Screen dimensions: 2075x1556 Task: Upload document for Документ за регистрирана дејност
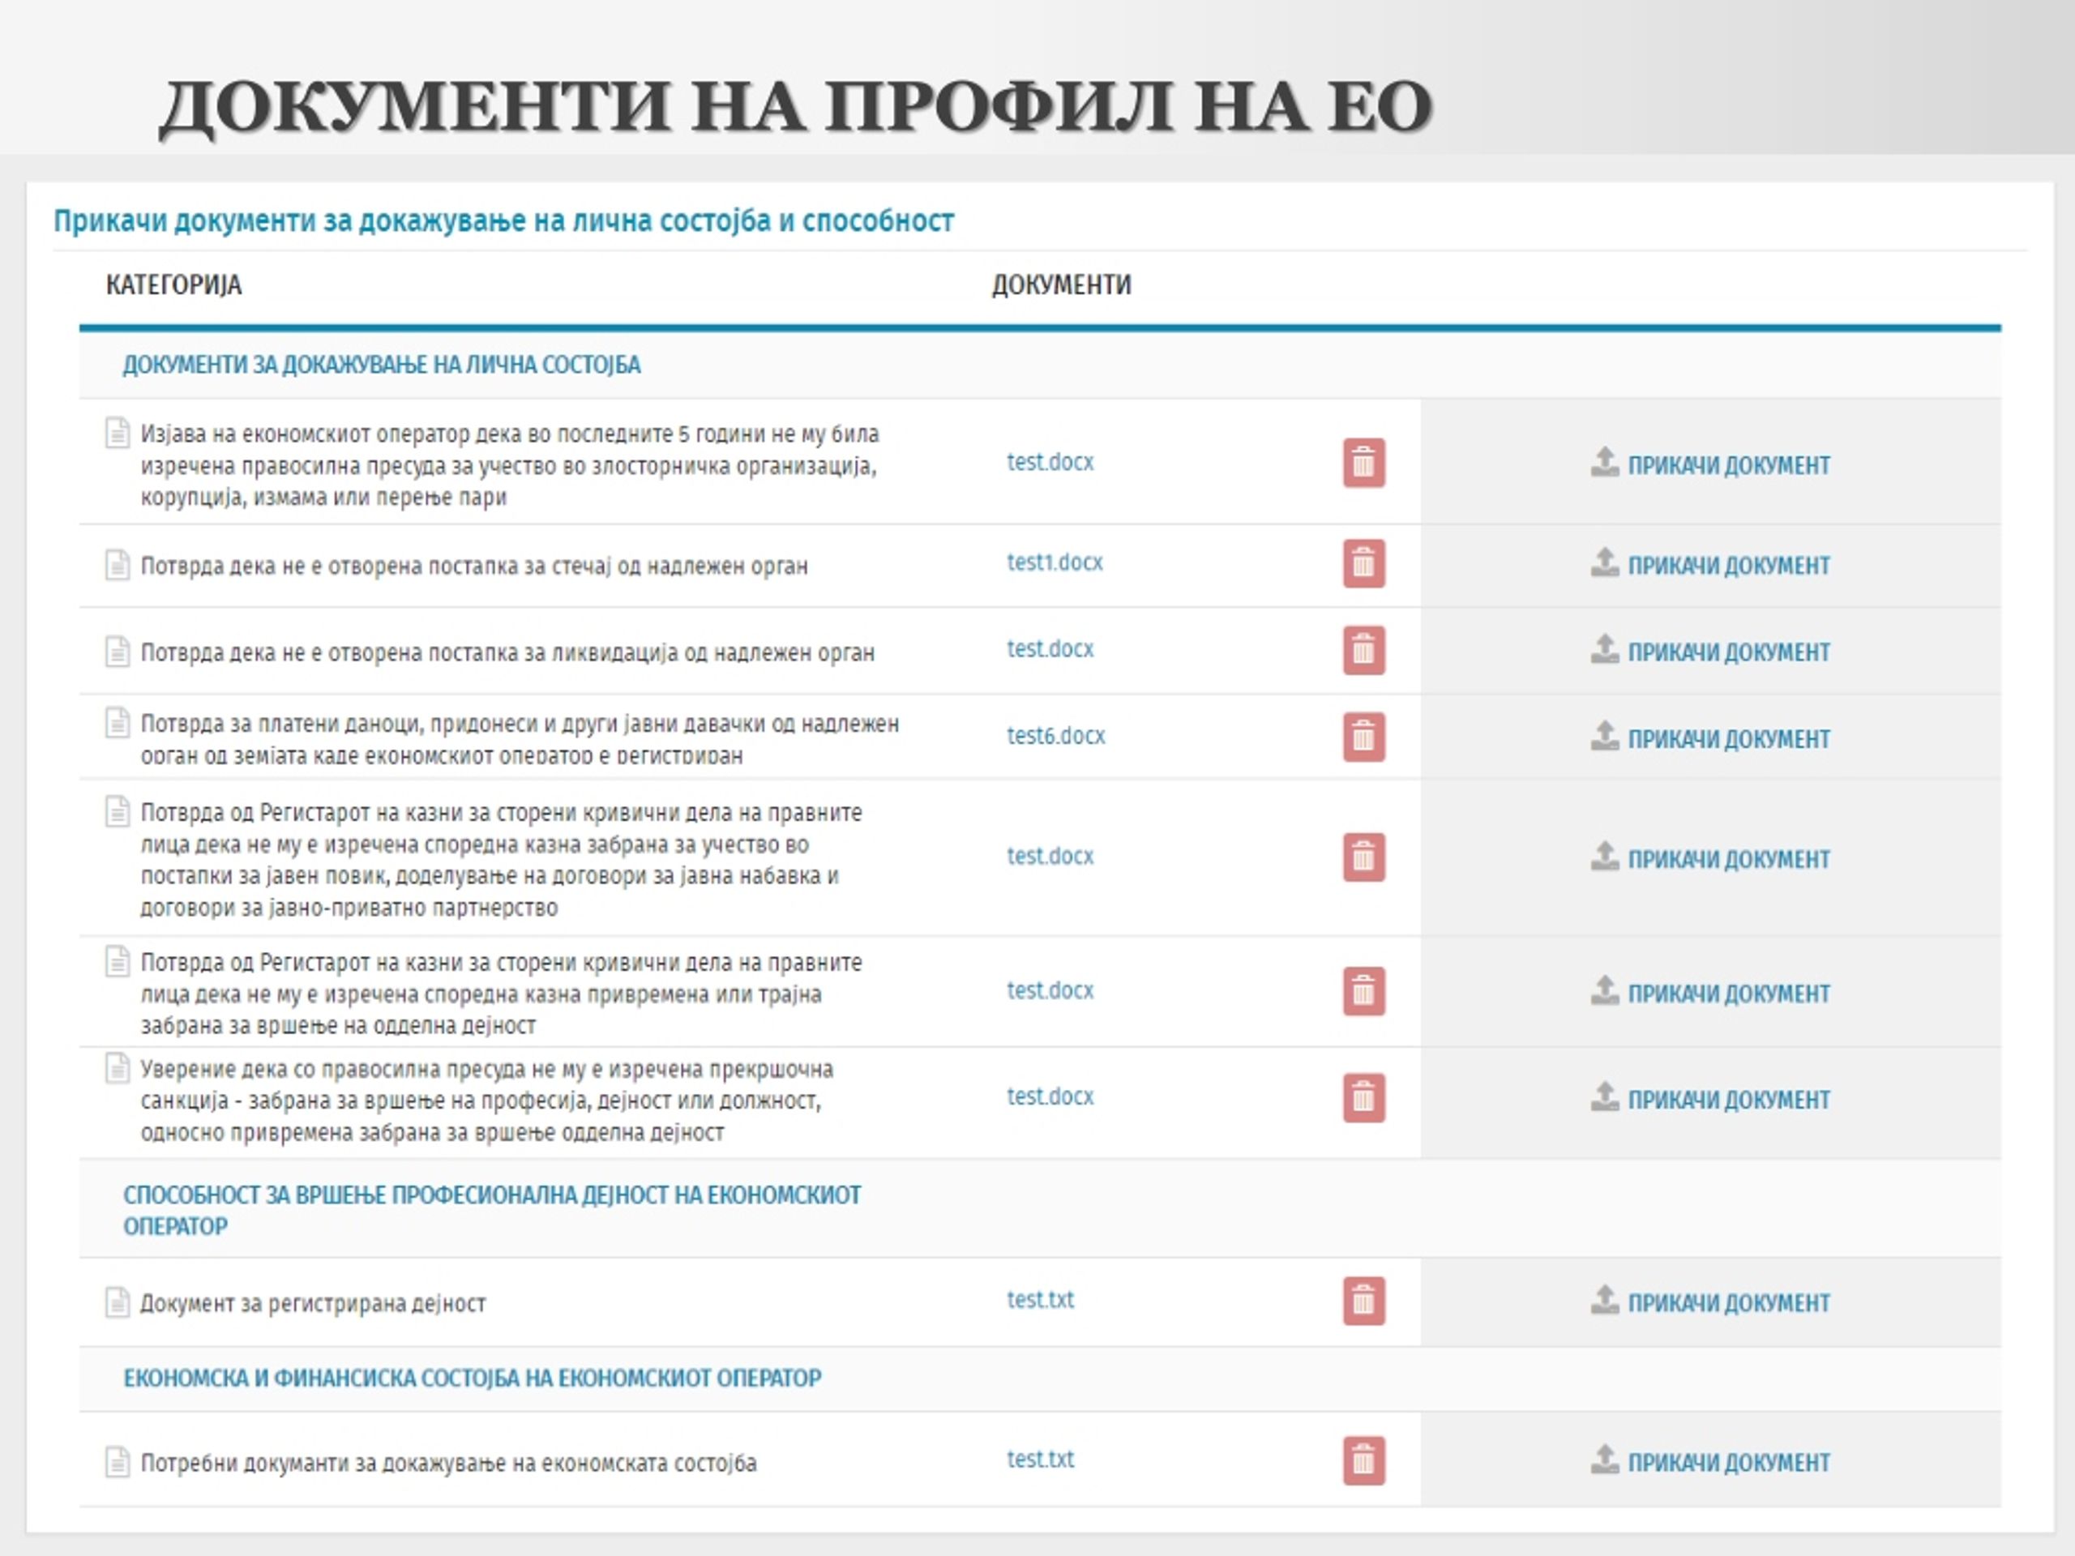click(1710, 1301)
